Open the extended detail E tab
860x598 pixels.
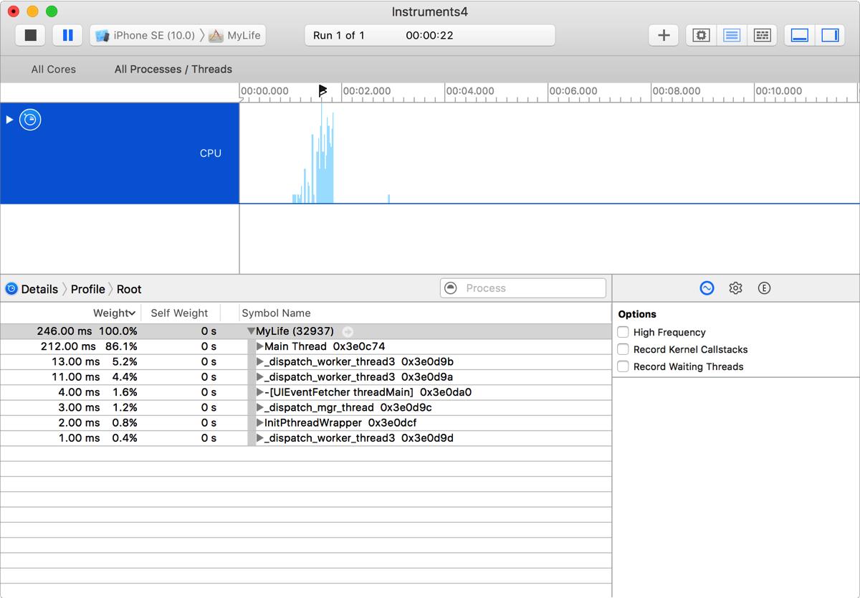(x=764, y=288)
